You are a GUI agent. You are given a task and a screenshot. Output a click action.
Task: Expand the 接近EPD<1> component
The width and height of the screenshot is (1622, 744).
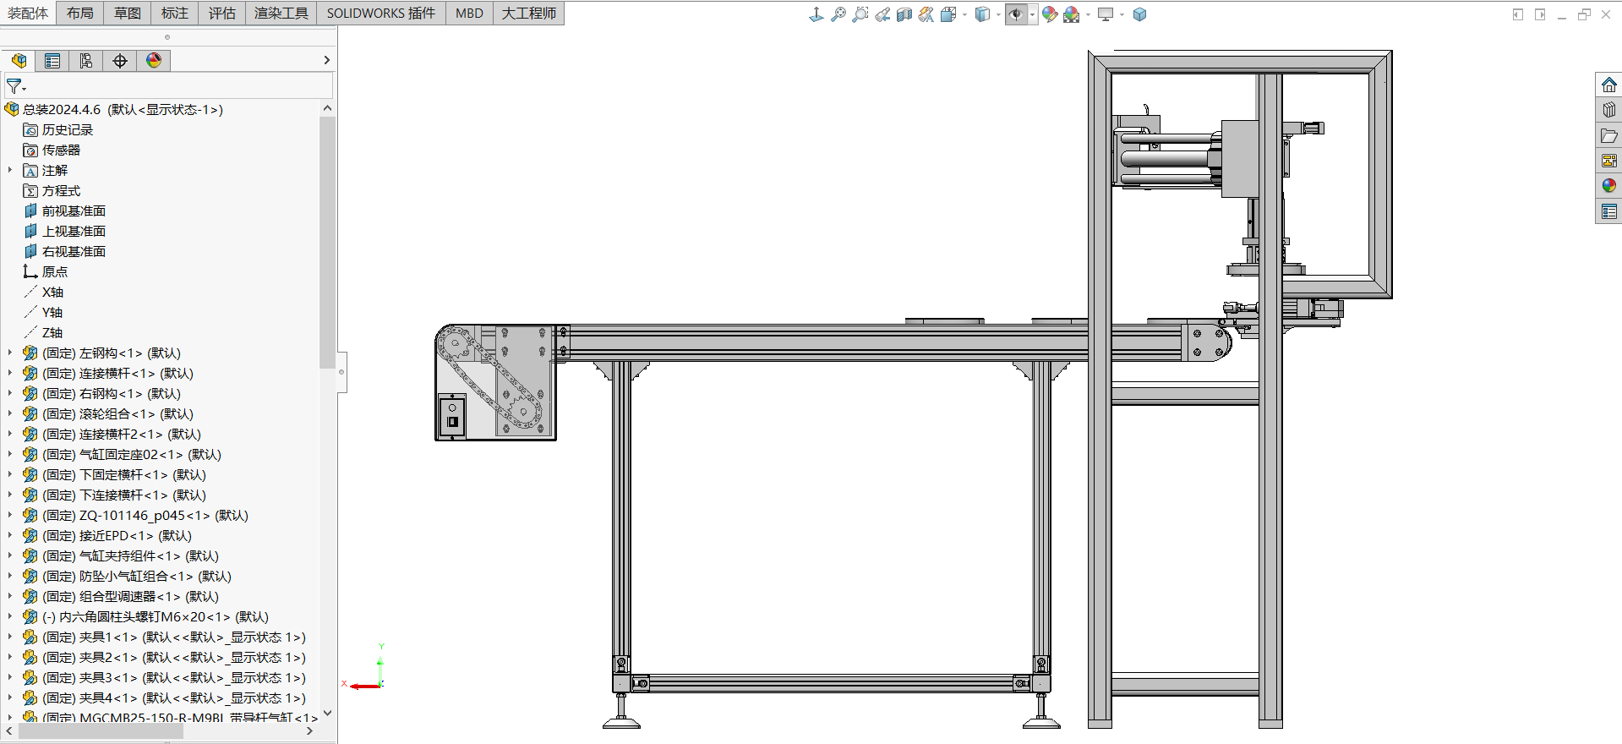[10, 535]
